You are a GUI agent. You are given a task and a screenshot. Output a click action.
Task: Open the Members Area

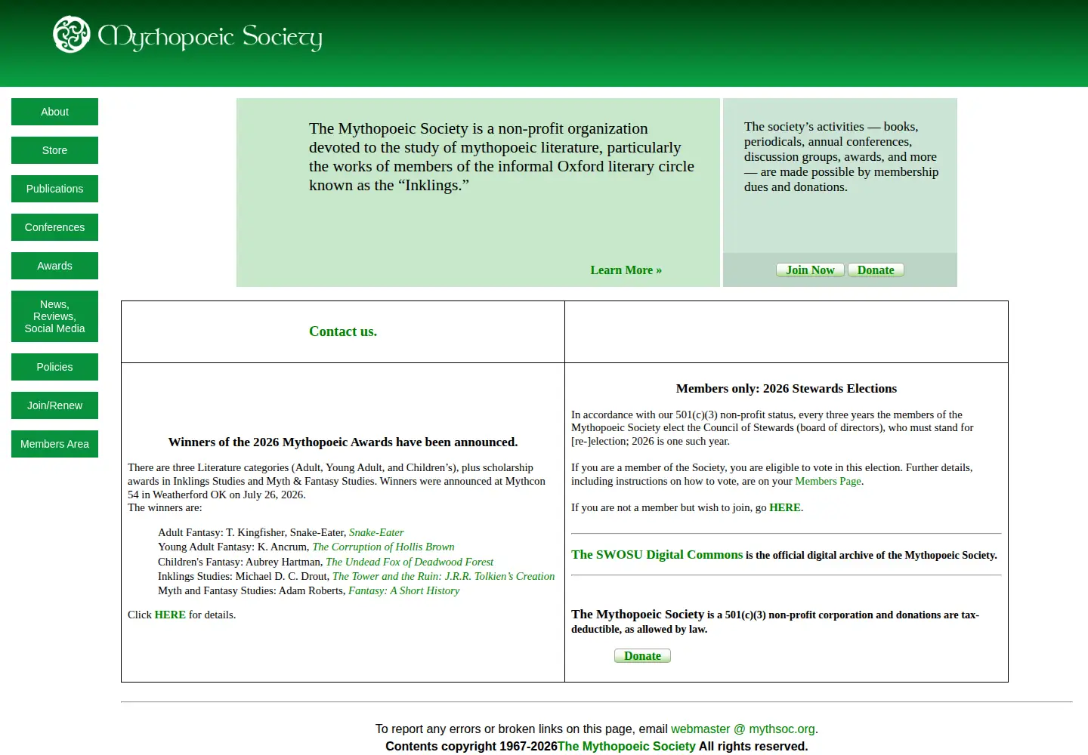(54, 444)
